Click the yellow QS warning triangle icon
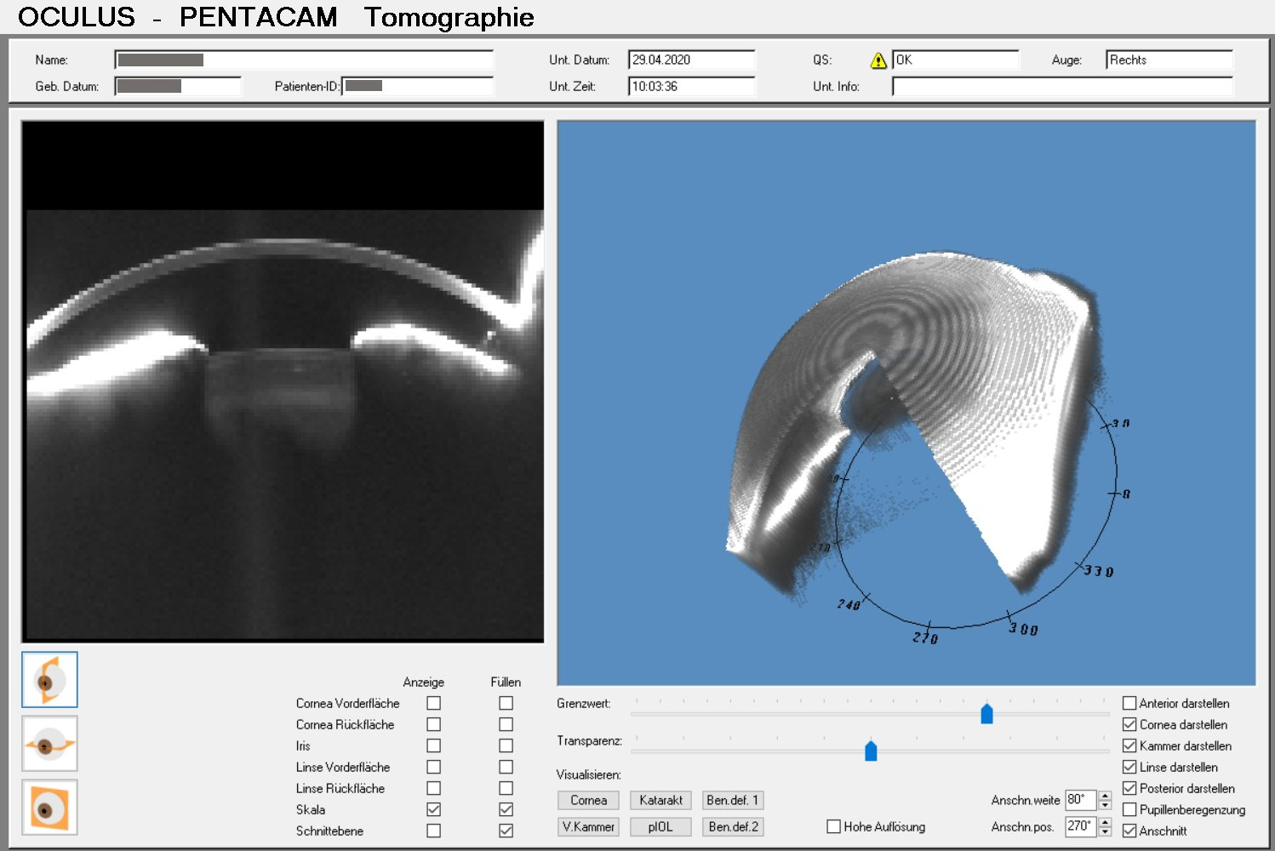Image resolution: width=1275 pixels, height=851 pixels. (878, 60)
